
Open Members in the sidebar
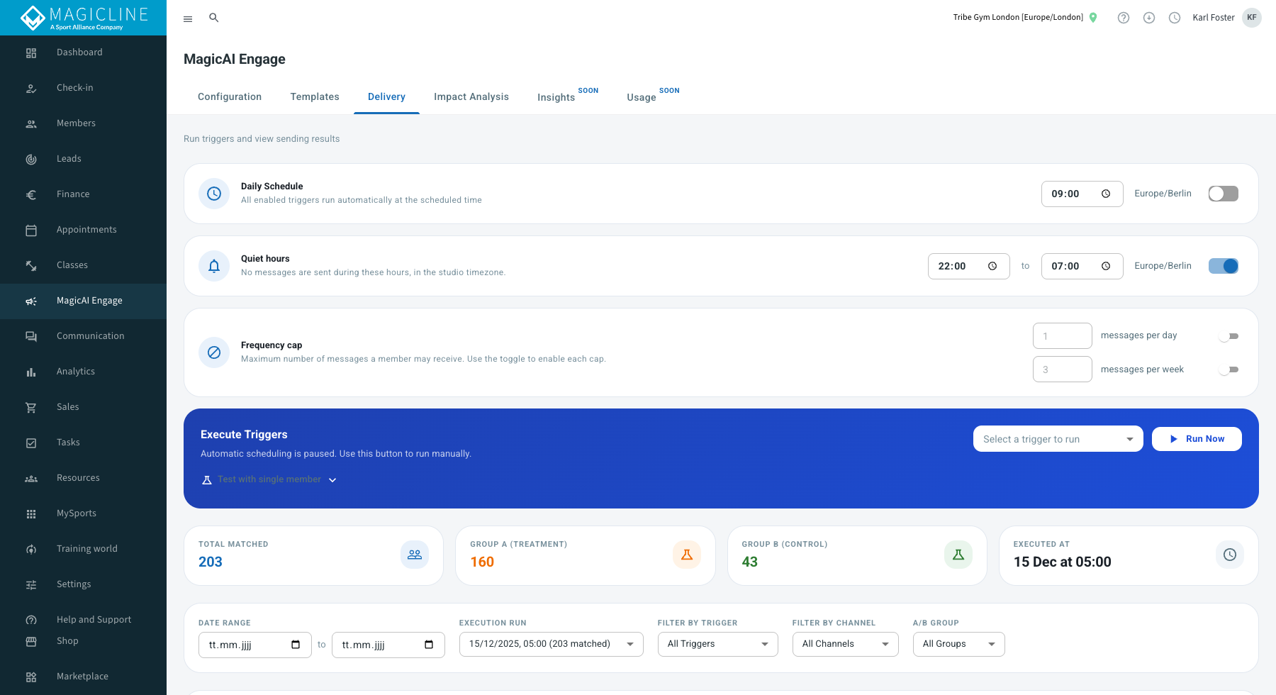coord(83,123)
